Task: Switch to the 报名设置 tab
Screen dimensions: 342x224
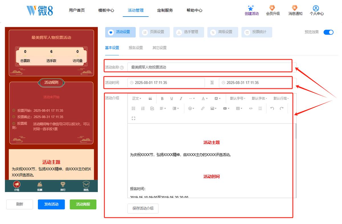Action: [136, 48]
